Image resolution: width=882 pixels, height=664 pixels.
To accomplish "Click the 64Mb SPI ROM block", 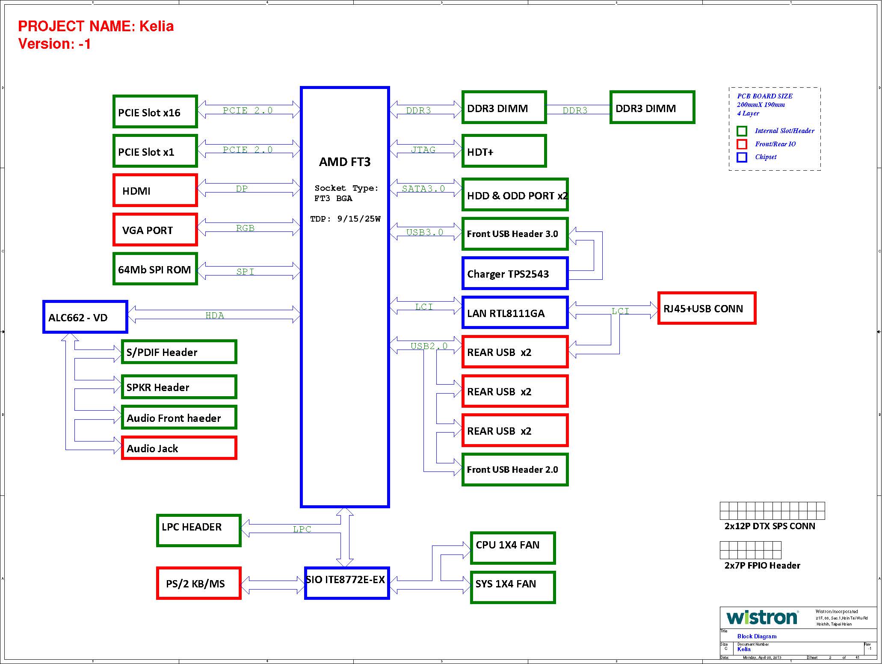I will (x=155, y=269).
